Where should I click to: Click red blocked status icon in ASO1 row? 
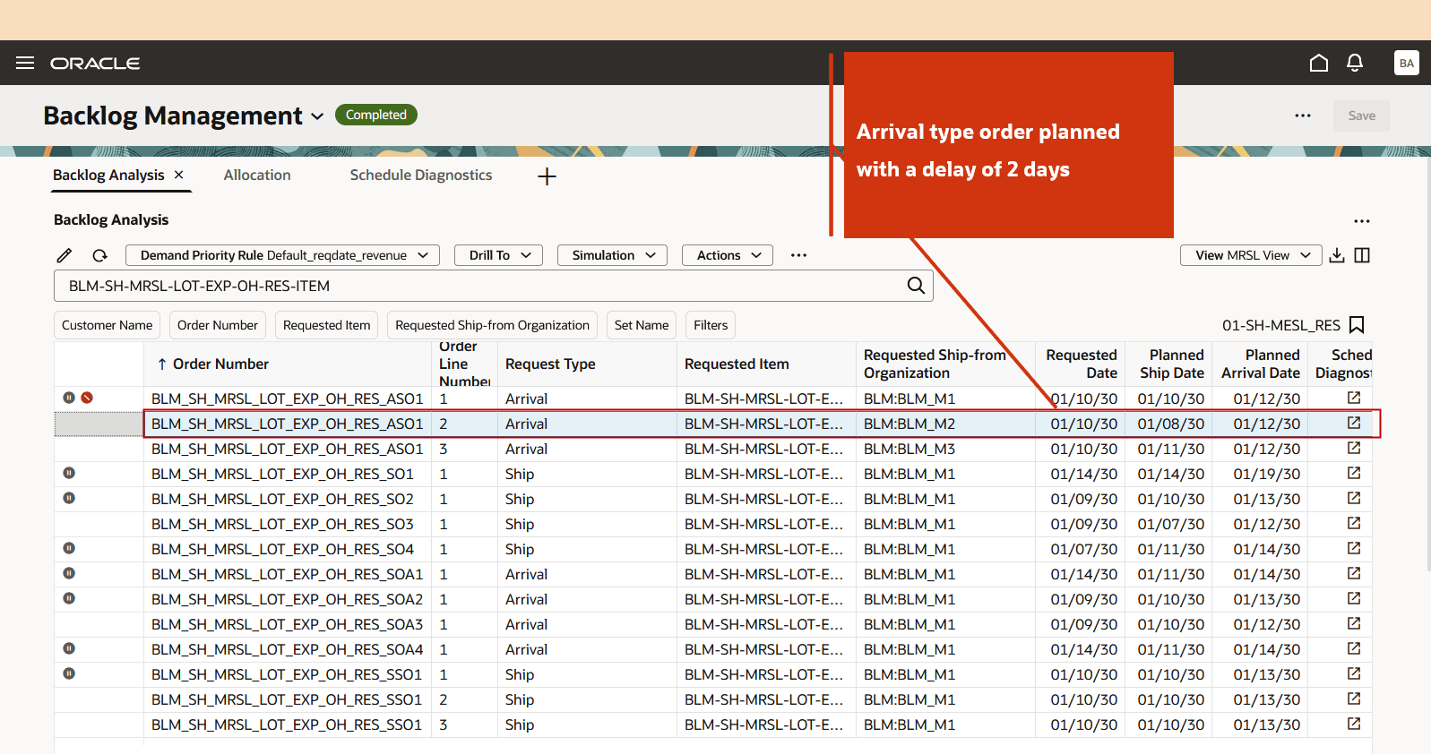87,398
